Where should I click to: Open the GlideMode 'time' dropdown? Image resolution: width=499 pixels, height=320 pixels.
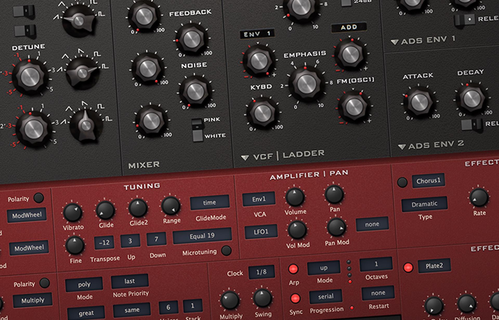point(209,202)
